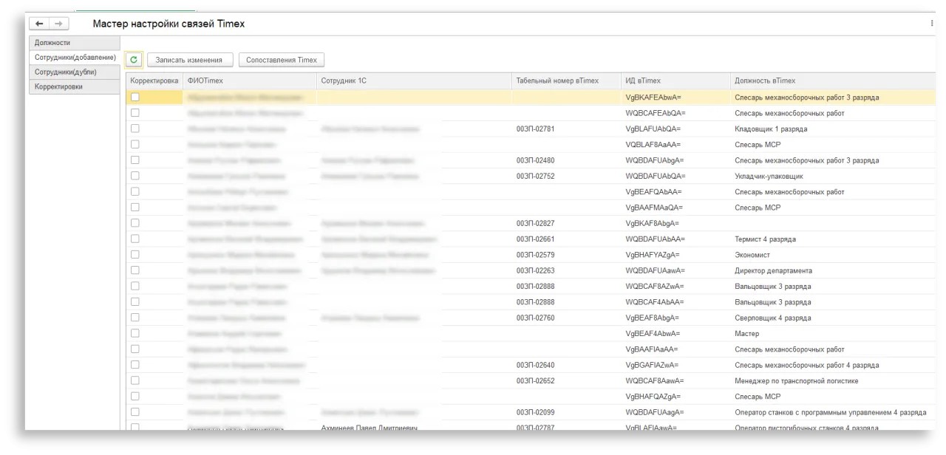Click the ФИОTimex column header

[x=205, y=81]
